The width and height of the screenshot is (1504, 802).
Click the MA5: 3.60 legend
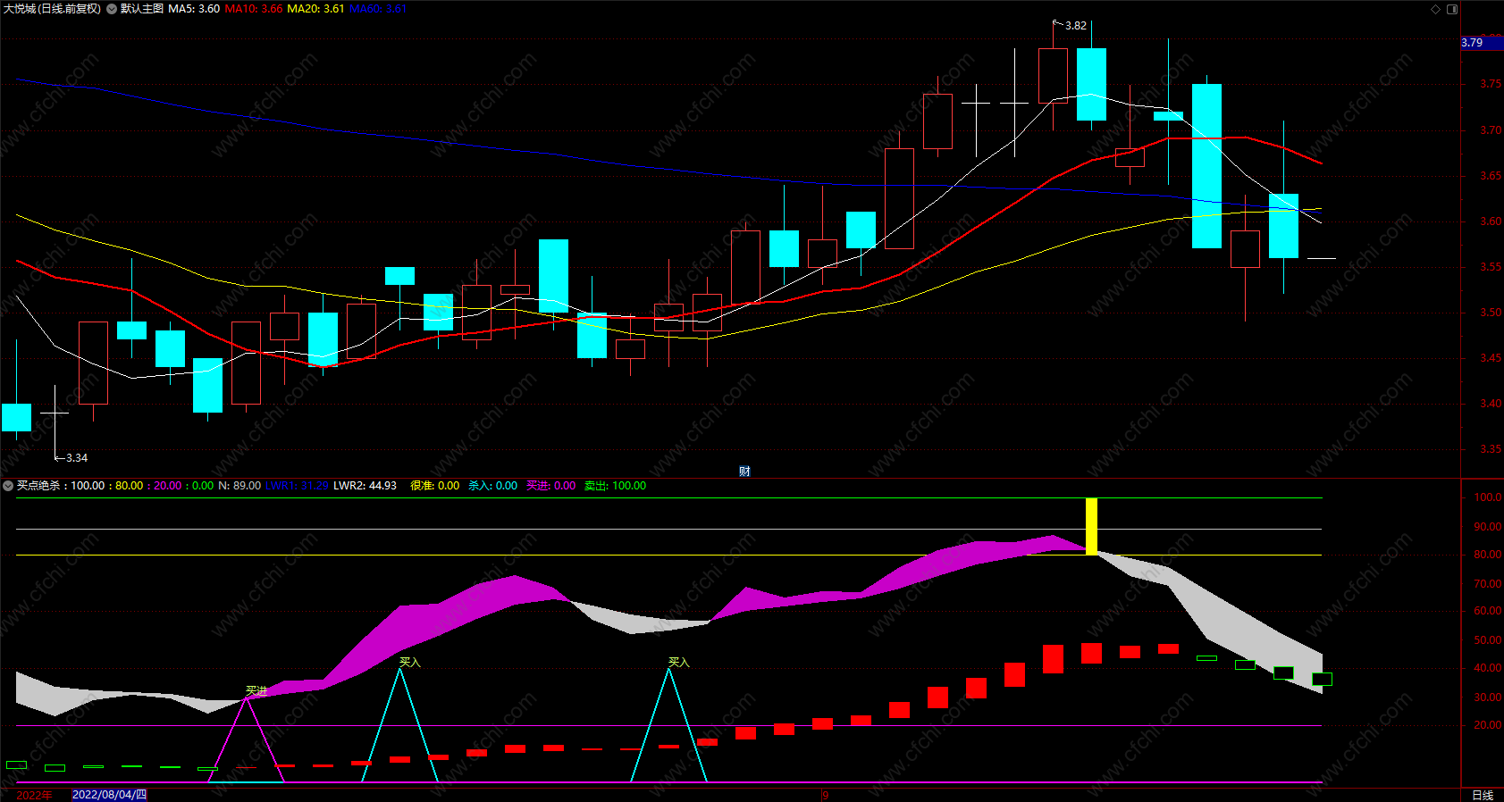[x=194, y=9]
